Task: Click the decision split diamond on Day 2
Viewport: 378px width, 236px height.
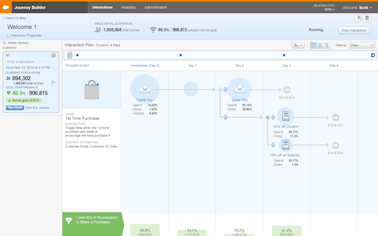Action: coord(220,89)
